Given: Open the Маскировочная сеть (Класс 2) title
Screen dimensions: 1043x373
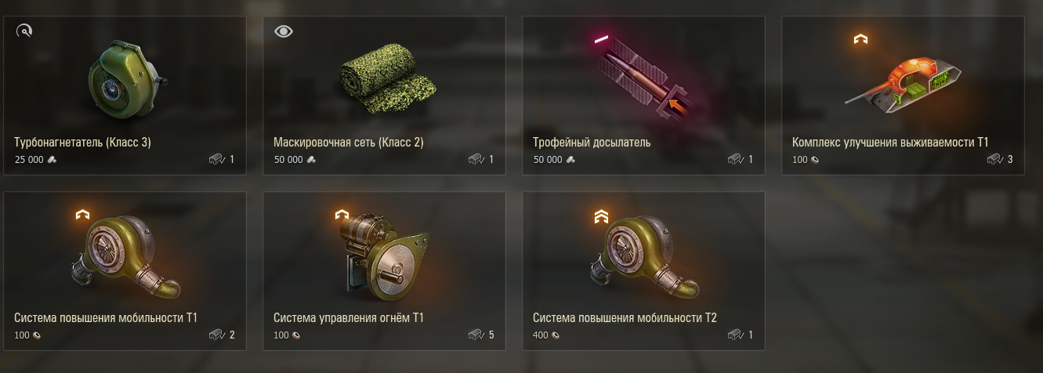Looking at the screenshot, I should (349, 143).
